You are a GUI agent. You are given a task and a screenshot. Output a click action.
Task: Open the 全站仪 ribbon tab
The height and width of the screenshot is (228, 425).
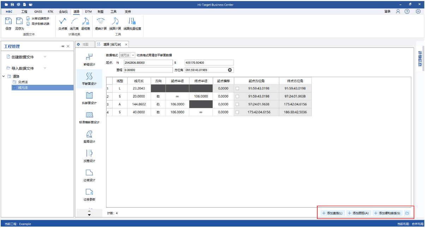(63, 12)
